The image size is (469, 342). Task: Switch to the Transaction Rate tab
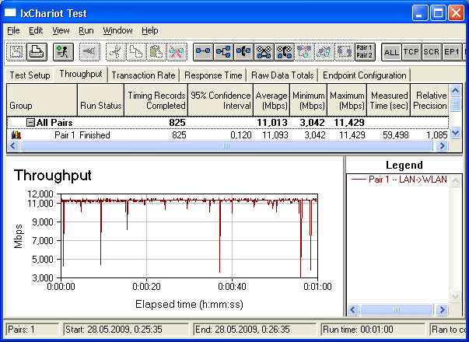[x=143, y=75]
